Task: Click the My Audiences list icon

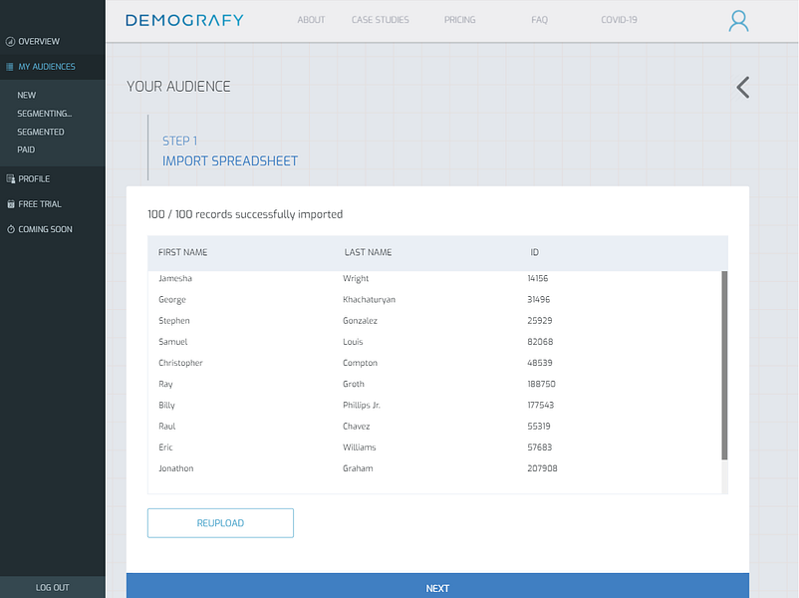Action: click(10, 67)
